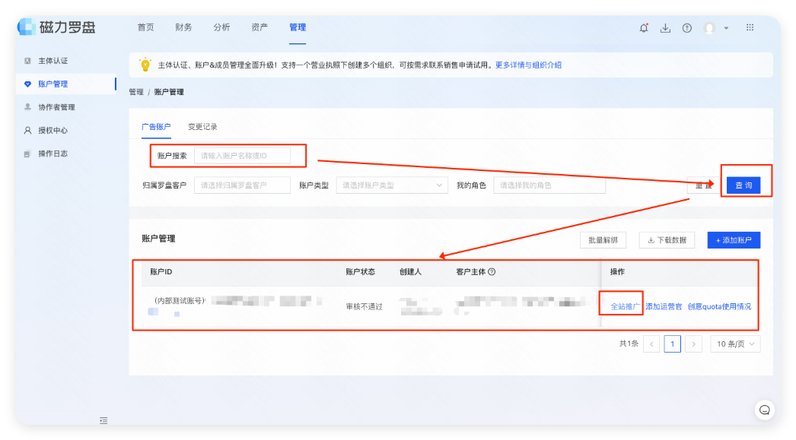The image size is (796, 440).
Task: Click the 添加账户 button
Action: click(x=734, y=240)
